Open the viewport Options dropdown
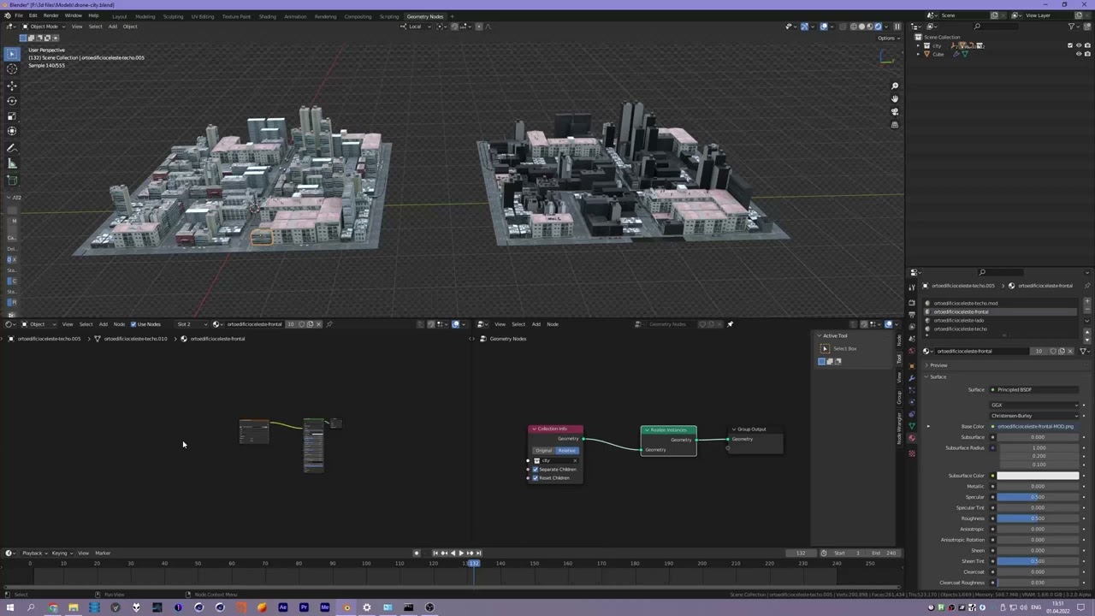Screen dimensions: 1095x616 coord(887,38)
